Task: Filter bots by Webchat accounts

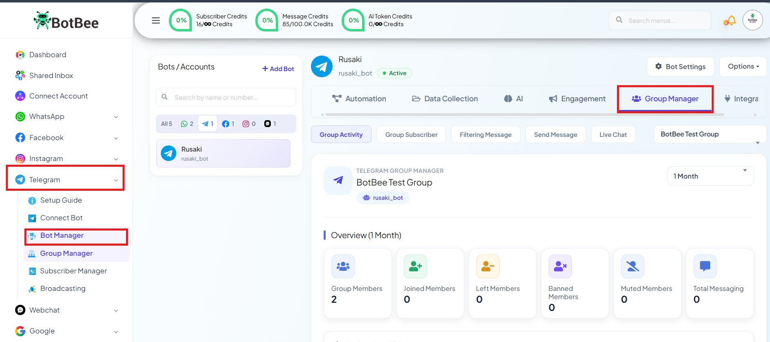Action: tap(270, 124)
